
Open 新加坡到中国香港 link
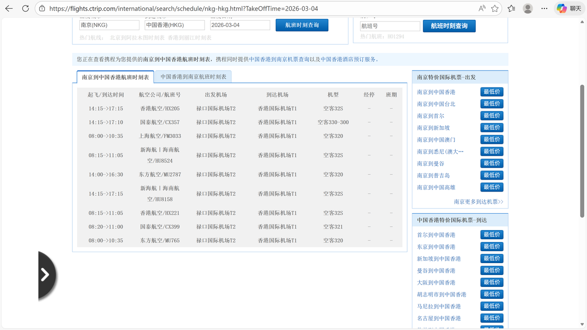(x=439, y=259)
